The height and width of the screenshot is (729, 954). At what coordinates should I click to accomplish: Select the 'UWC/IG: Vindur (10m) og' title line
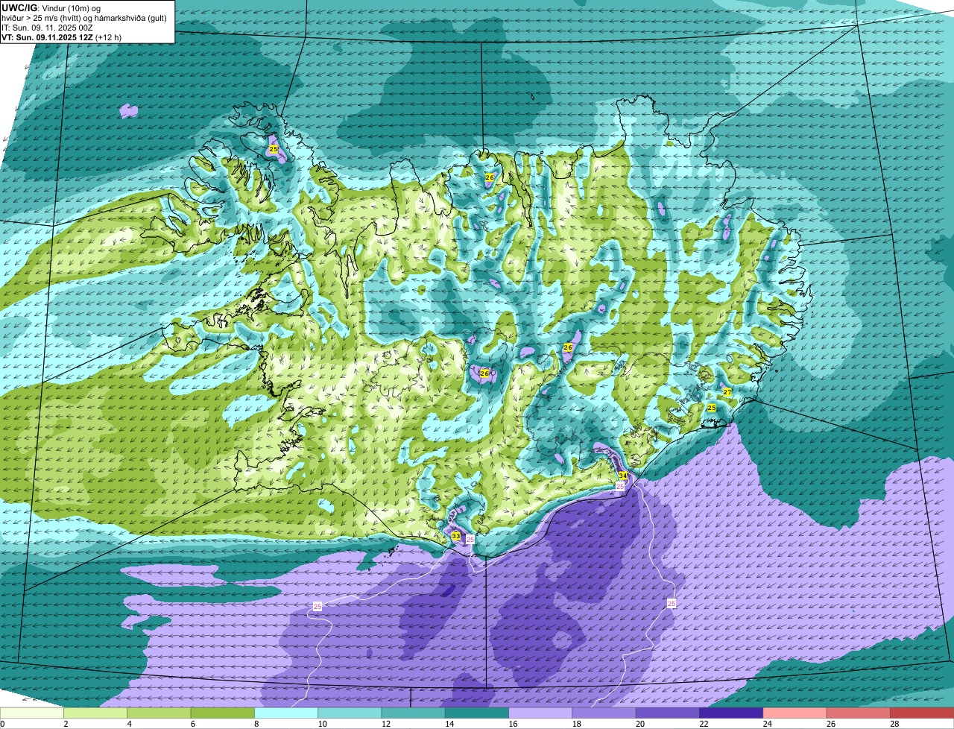pyautogui.click(x=51, y=8)
